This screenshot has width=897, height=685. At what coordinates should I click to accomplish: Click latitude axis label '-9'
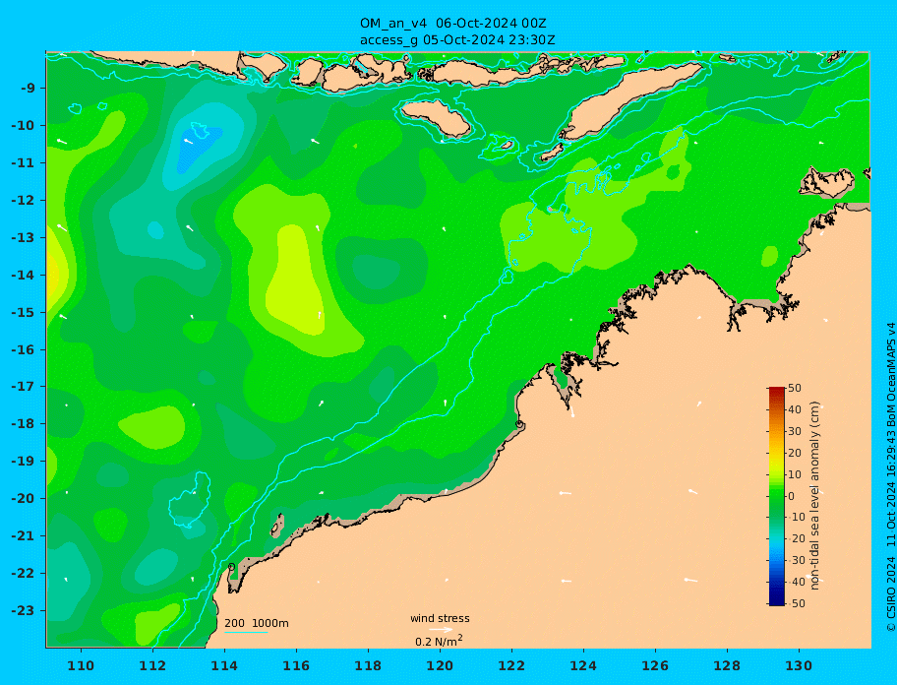coord(28,89)
